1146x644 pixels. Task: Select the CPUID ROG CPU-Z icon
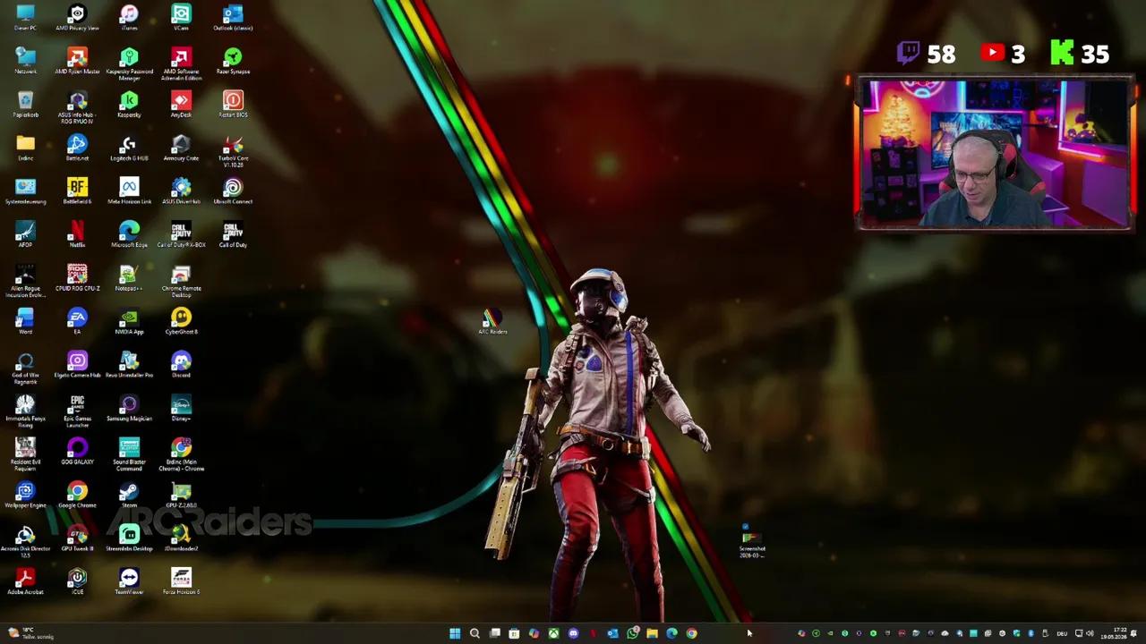77,278
